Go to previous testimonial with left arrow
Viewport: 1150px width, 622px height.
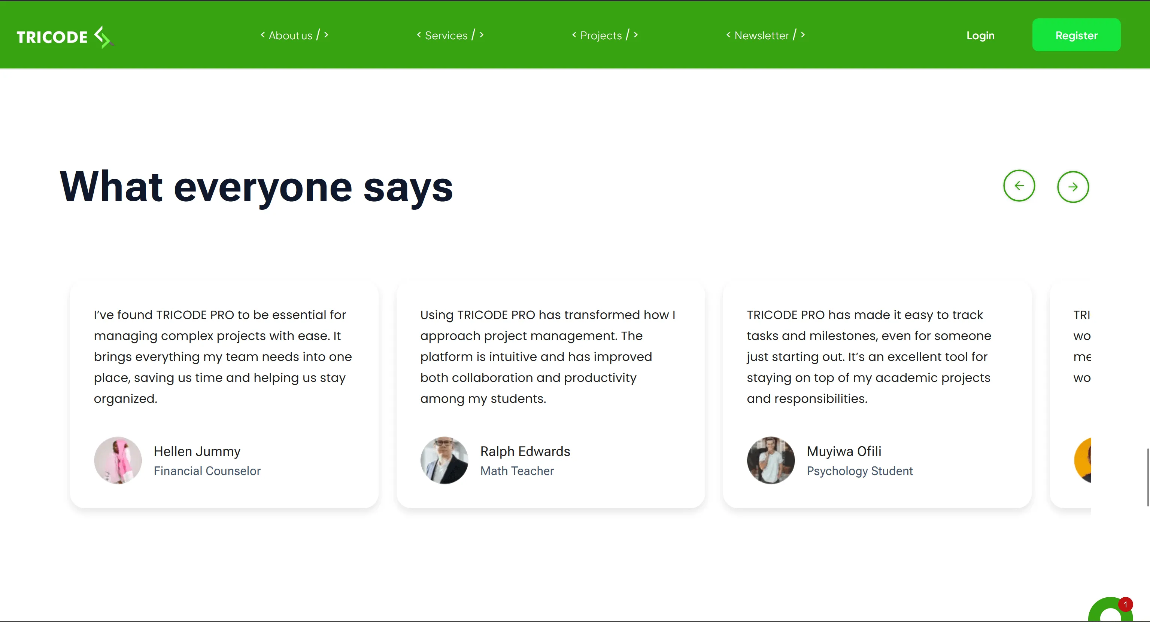[1019, 186]
